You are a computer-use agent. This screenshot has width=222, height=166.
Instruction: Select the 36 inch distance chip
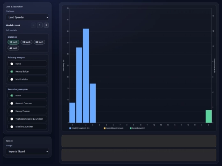pos(39,42)
